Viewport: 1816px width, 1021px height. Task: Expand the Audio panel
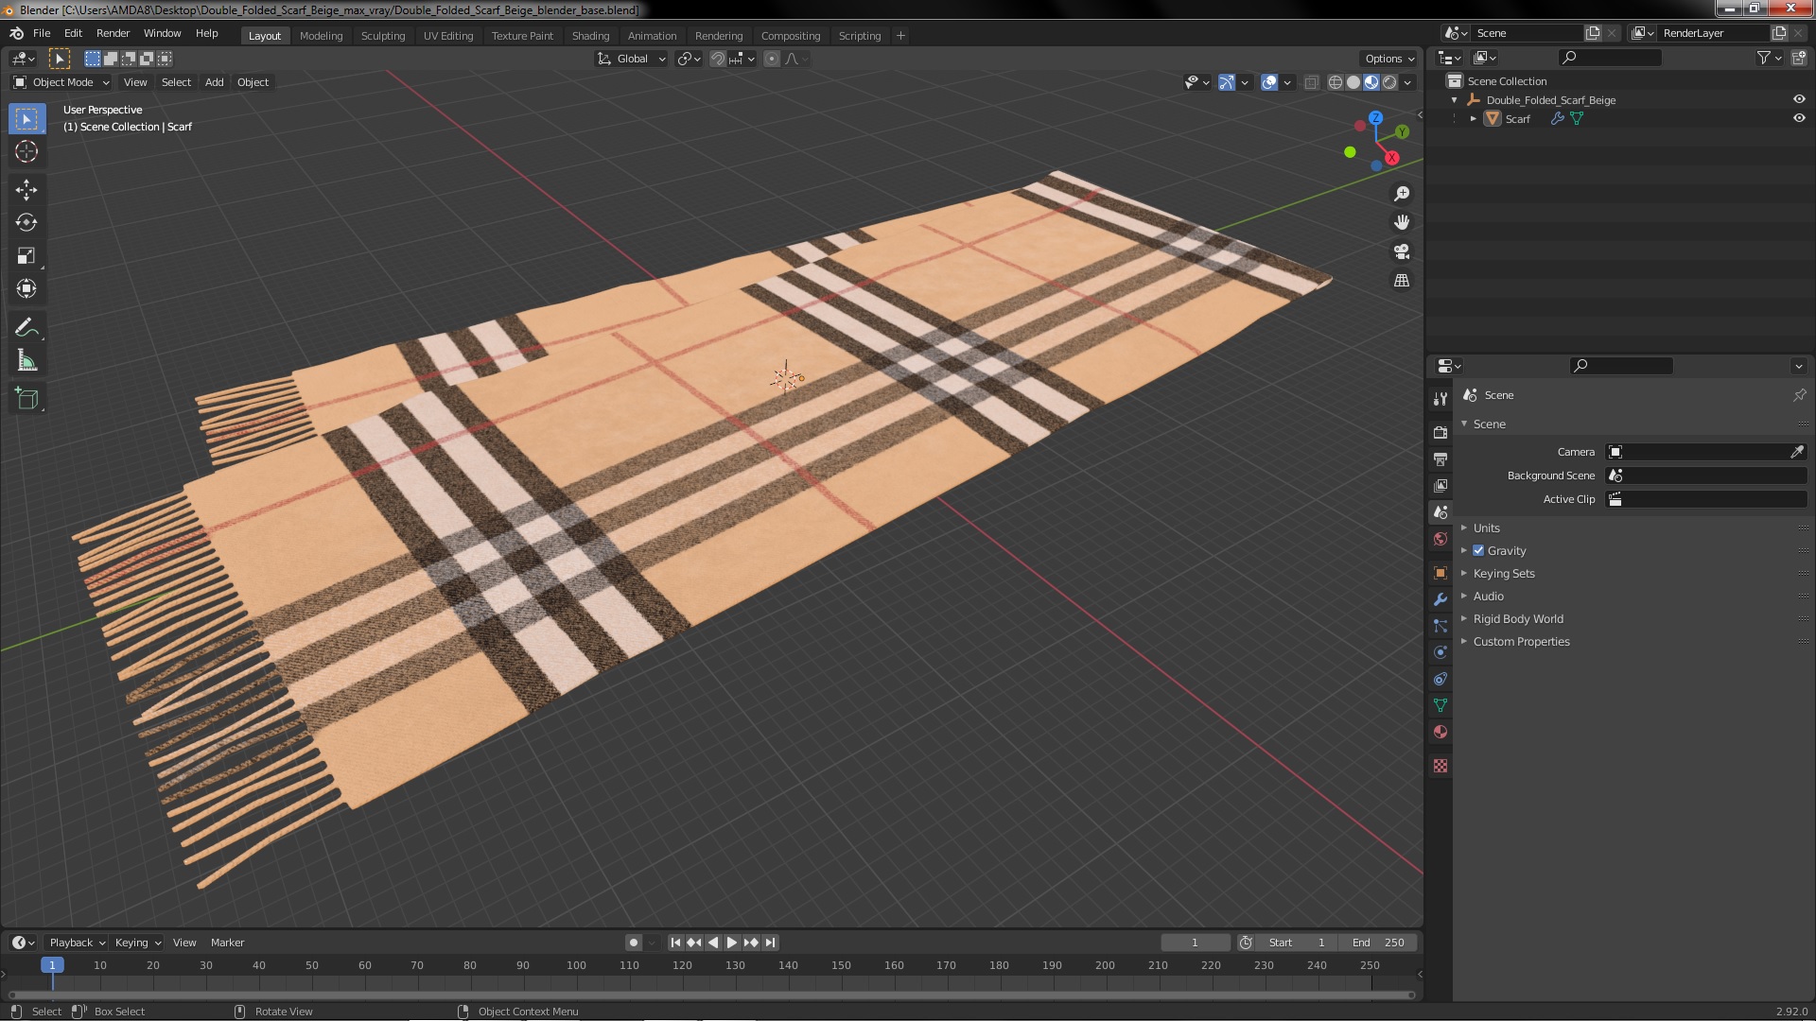[x=1488, y=596]
